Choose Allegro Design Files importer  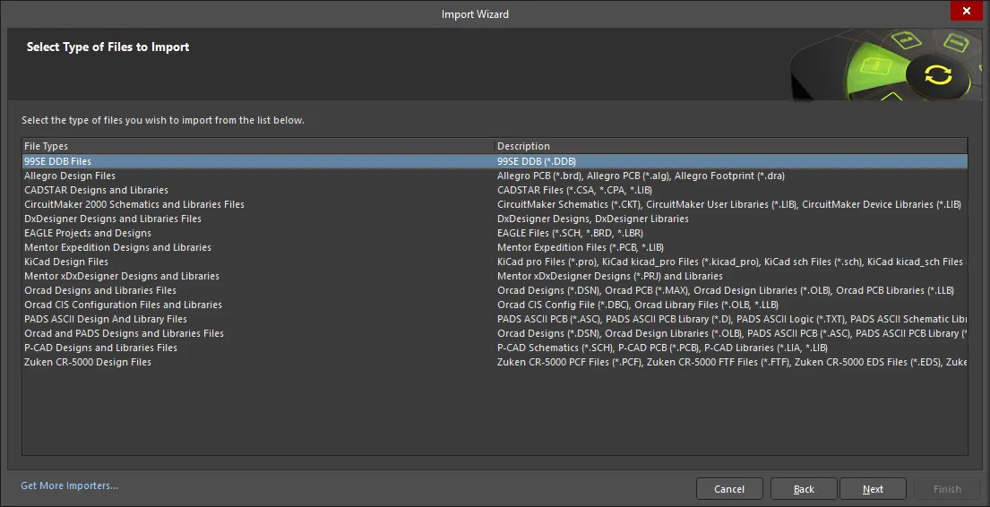click(x=495, y=176)
